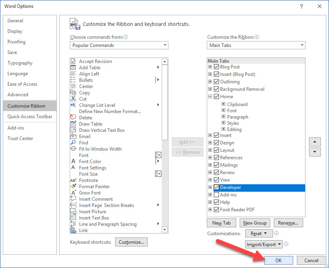The height and width of the screenshot is (268, 329).
Task: Click the Align Left icon
Action: pos(73,74)
